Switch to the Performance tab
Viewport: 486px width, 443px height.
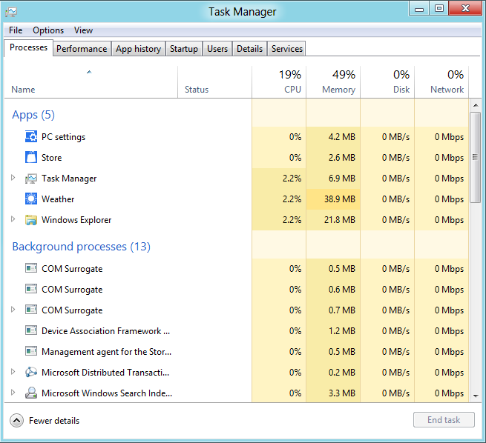click(82, 49)
